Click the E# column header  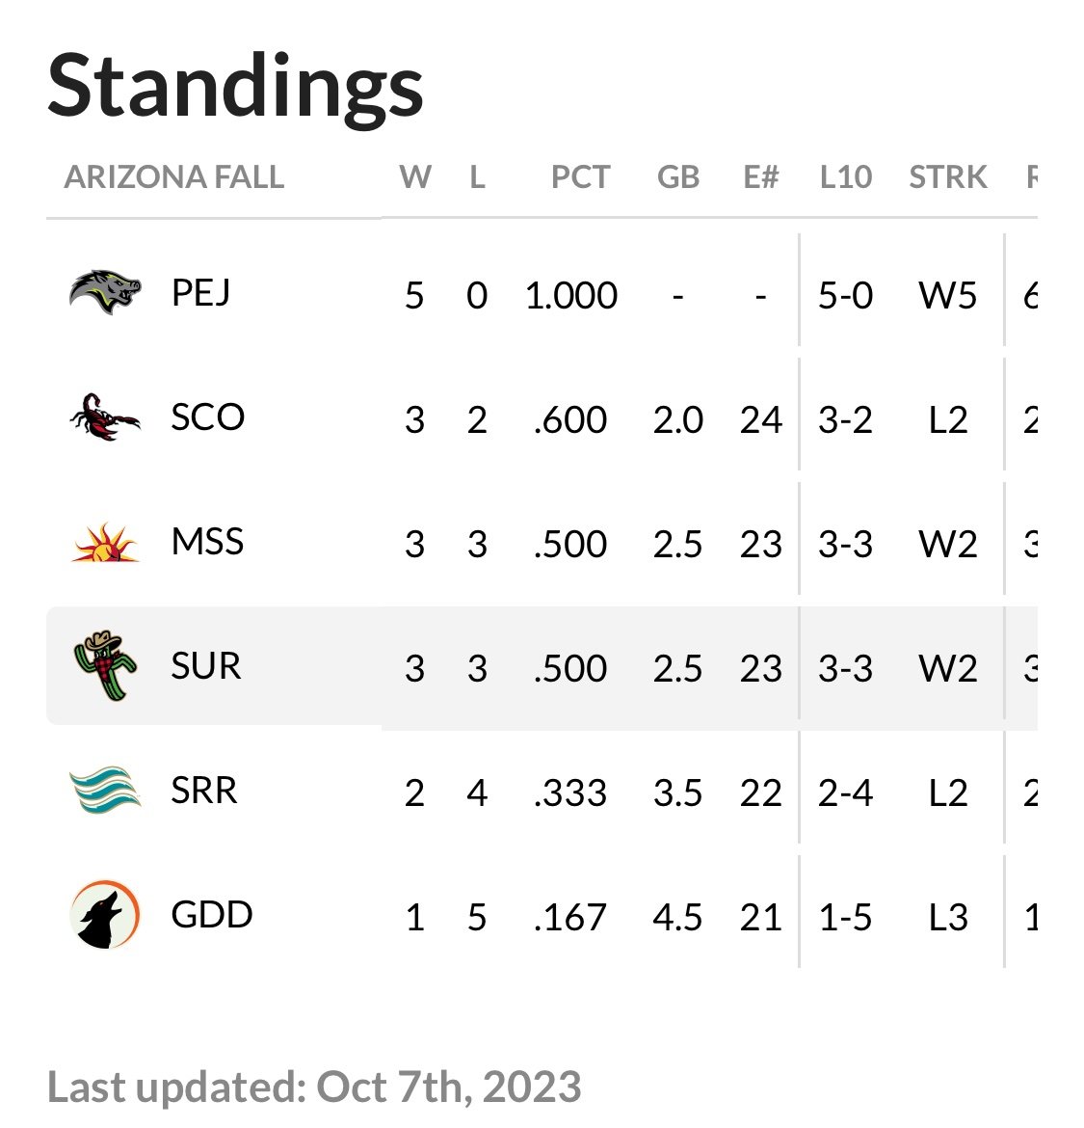(x=760, y=177)
